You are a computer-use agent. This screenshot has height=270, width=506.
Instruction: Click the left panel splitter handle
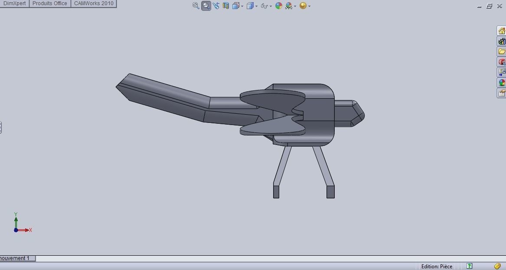tap(0, 127)
